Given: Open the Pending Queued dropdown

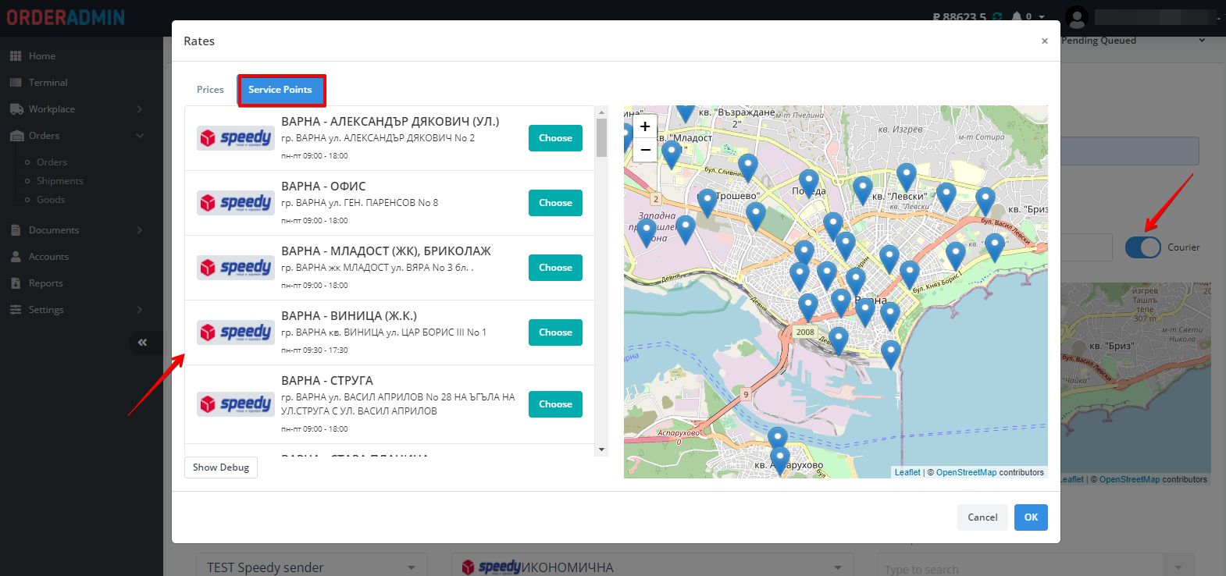Looking at the screenshot, I should click(1134, 41).
